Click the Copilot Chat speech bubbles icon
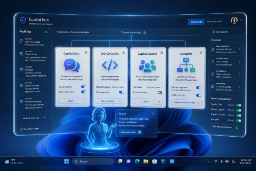This screenshot has width=256, height=171. pos(72,65)
